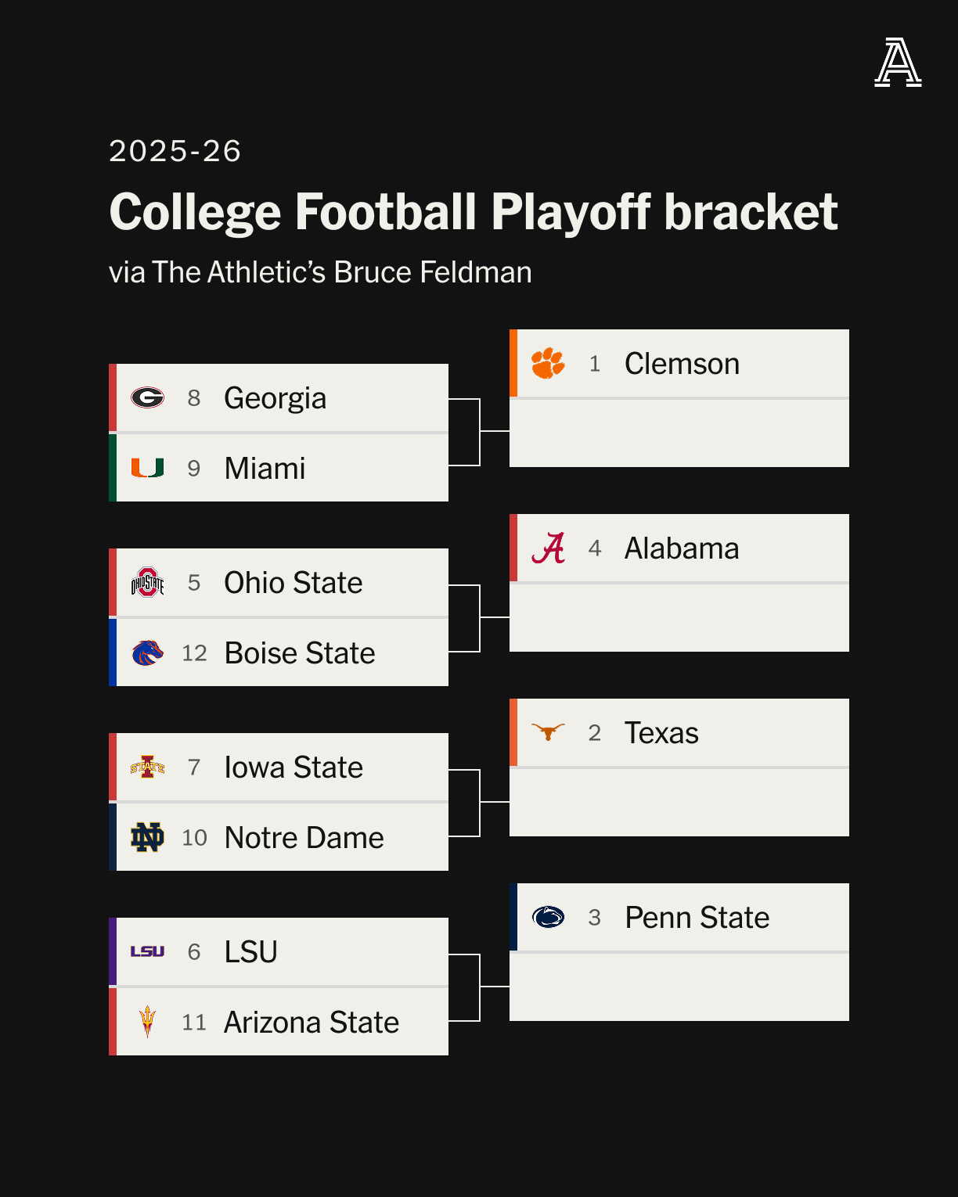Click the Penn State Nittany Lion logo
This screenshot has height=1197, width=958.
click(548, 917)
